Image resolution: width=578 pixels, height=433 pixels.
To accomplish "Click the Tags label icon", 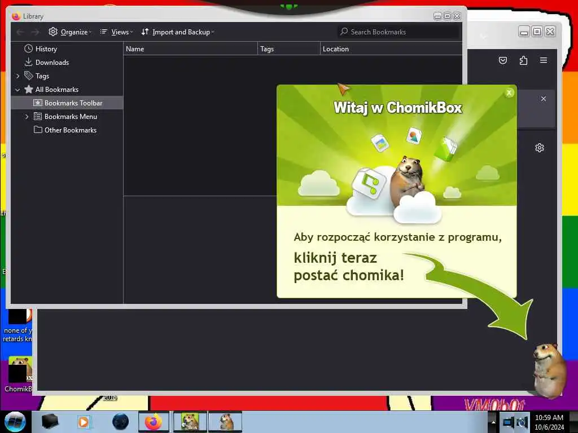I will tap(28, 76).
